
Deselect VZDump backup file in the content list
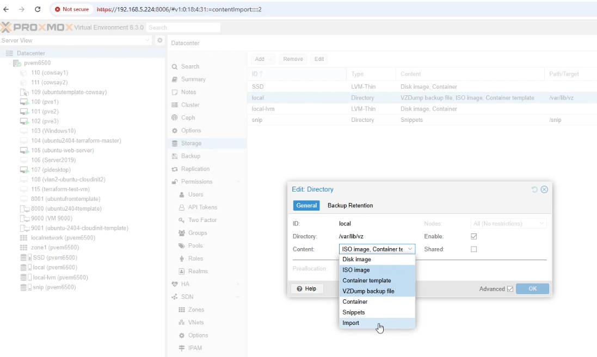pyautogui.click(x=377, y=291)
